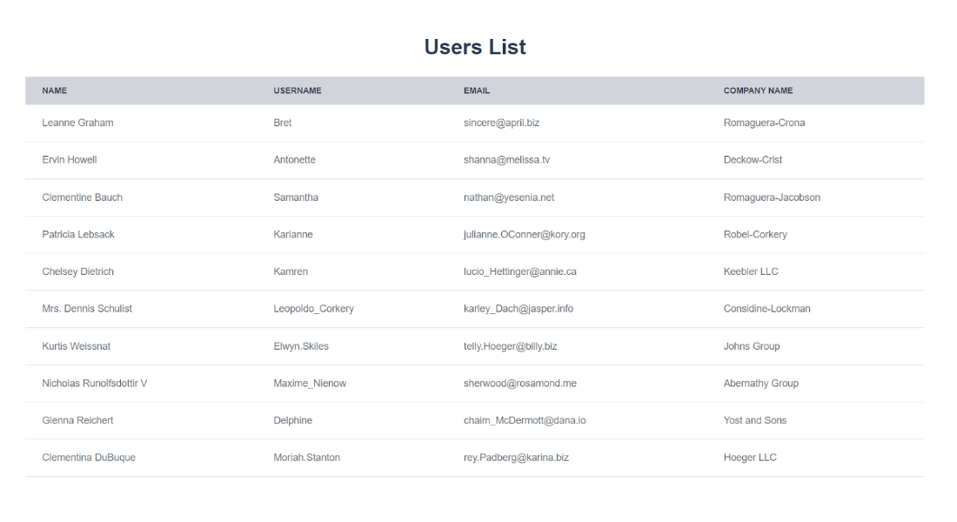Click the username Kamren

[291, 271]
